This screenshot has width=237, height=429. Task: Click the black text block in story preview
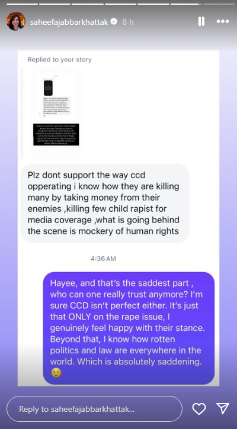56,134
